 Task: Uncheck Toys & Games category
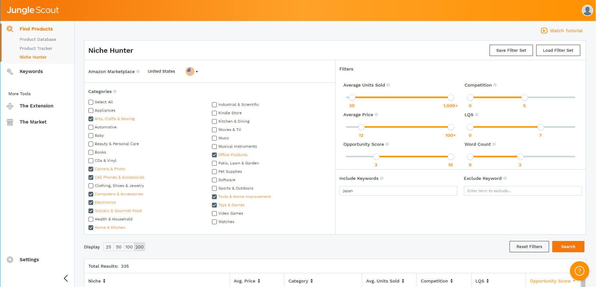tap(215, 205)
